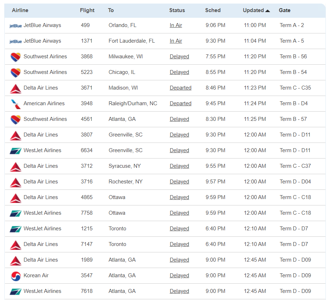The width and height of the screenshot is (334, 300).
Task: Open In Air status for flight 499
Action: [x=176, y=26]
